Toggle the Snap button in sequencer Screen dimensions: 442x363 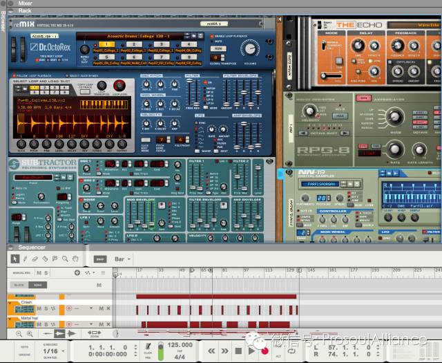(x=99, y=259)
